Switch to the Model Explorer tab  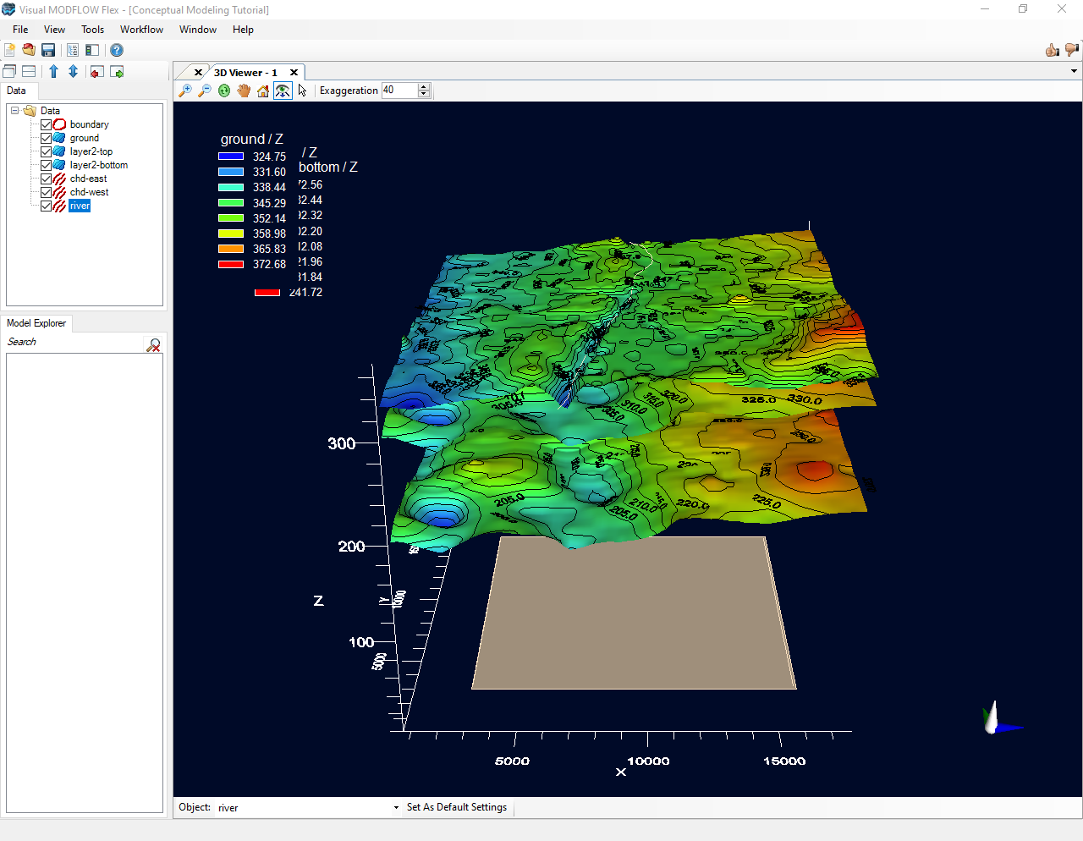point(36,323)
